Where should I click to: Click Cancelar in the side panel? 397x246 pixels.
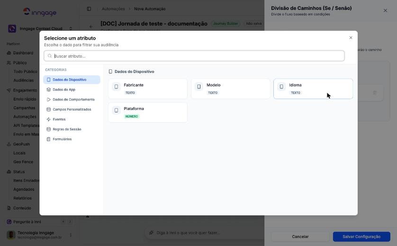(300, 237)
